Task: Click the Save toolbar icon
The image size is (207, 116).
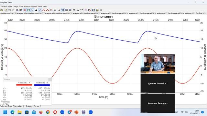Action: 6,10
